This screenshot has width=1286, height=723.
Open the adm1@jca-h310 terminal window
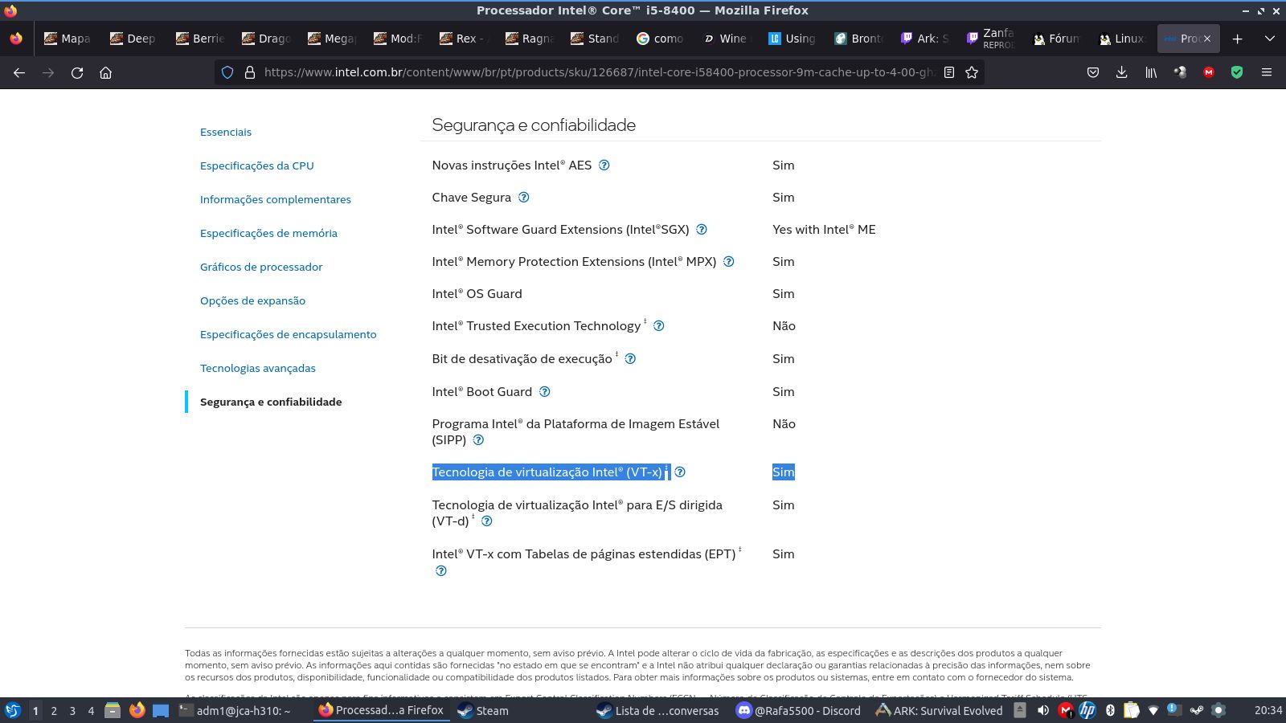click(235, 710)
